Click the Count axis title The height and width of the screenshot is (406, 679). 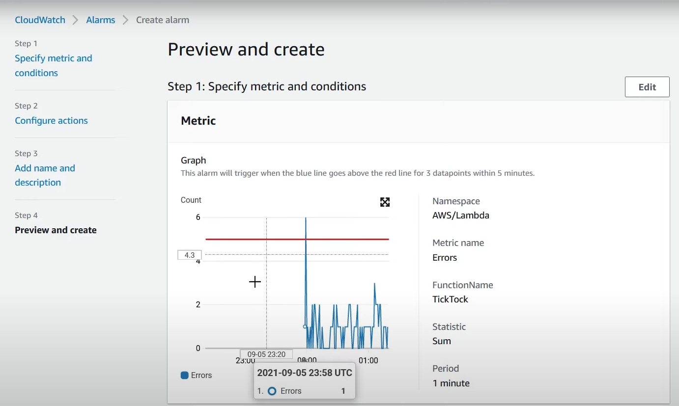pyautogui.click(x=191, y=200)
